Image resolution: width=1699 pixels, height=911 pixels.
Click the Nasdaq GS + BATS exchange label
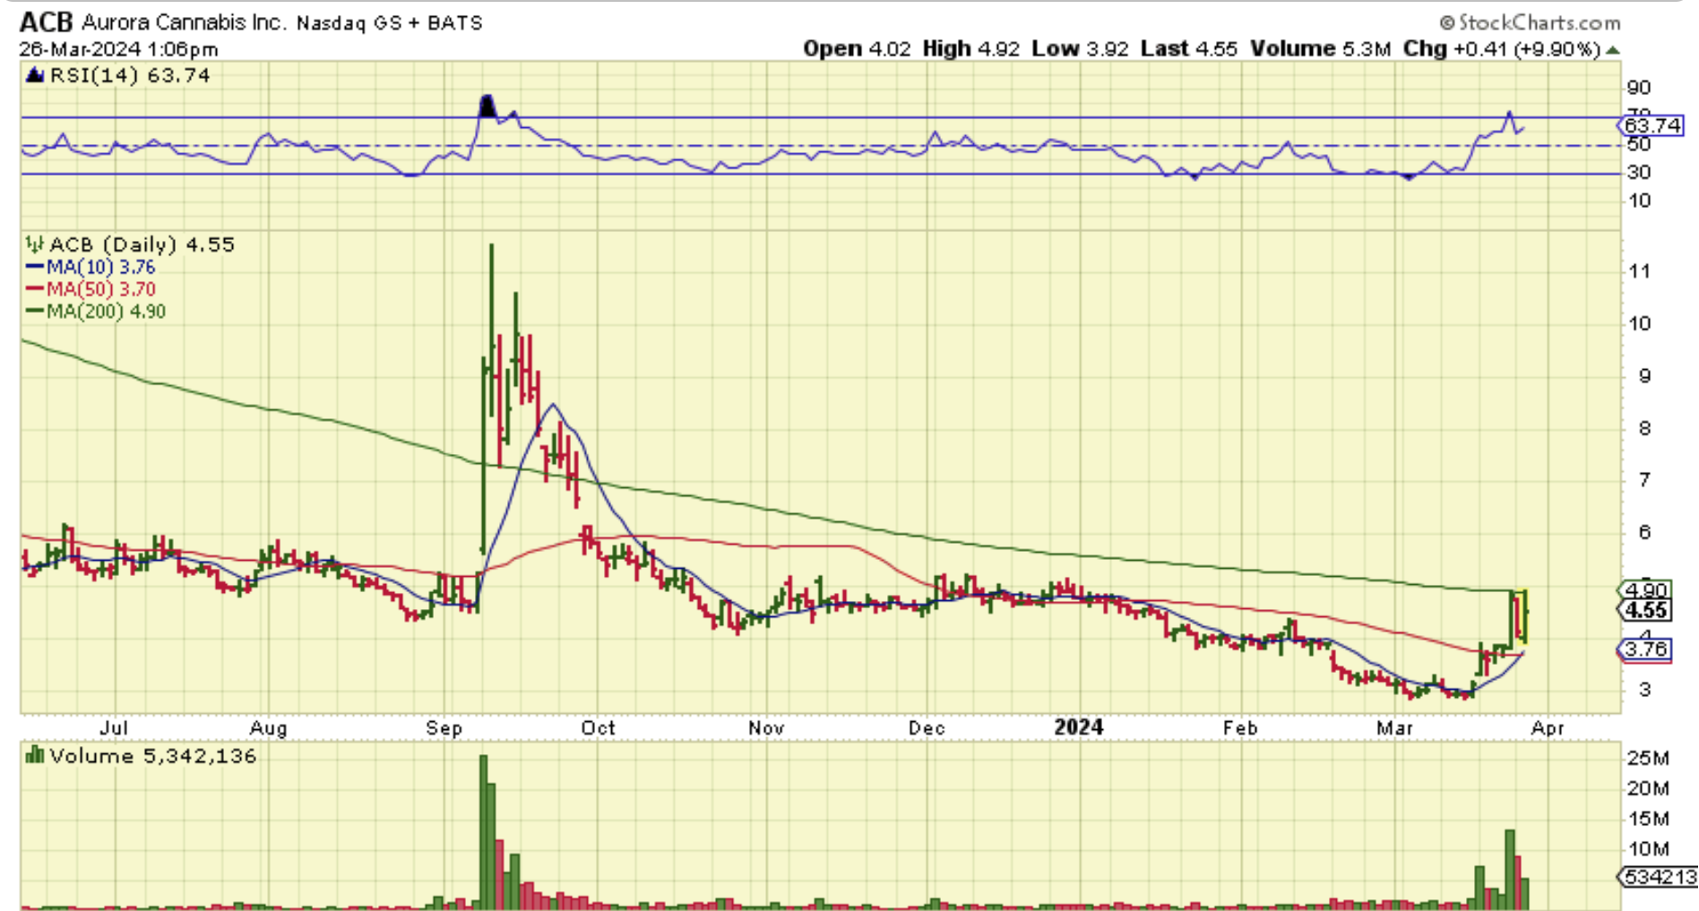point(390,23)
